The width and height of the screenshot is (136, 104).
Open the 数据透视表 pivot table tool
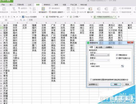point(4,10)
